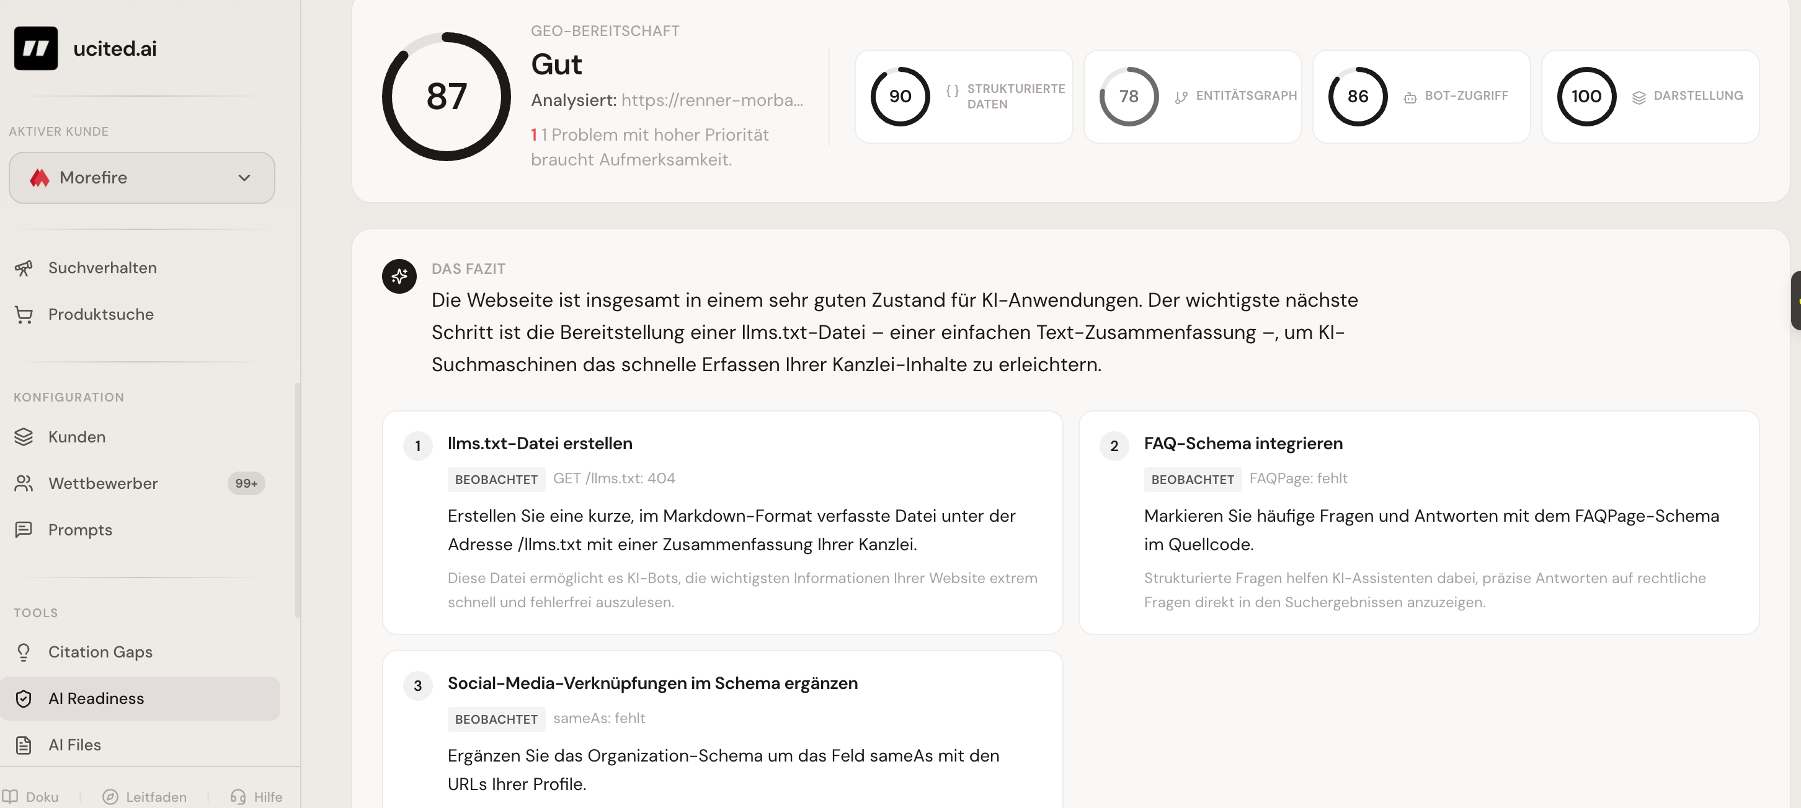Viewport: 1801px width, 808px height.
Task: Click the Strukturierte Daten 90 gauge
Action: pyautogui.click(x=900, y=97)
